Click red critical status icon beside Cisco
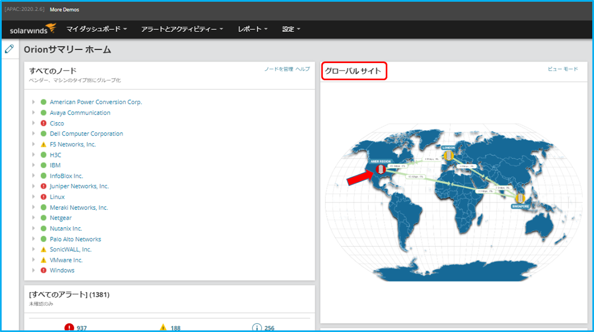The width and height of the screenshot is (594, 332). click(x=43, y=123)
